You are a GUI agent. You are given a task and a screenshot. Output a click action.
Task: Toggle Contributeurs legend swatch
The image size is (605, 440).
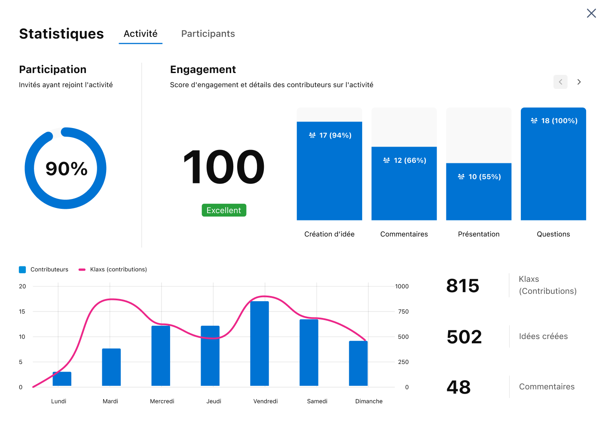[x=22, y=269]
